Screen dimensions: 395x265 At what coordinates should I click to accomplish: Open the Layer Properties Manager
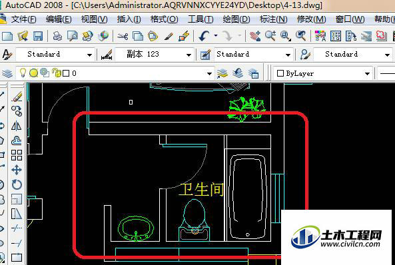[7, 73]
